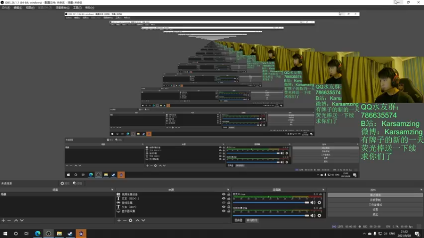Open 视频采集设备 mixer settings gear

pyautogui.click(x=320, y=216)
